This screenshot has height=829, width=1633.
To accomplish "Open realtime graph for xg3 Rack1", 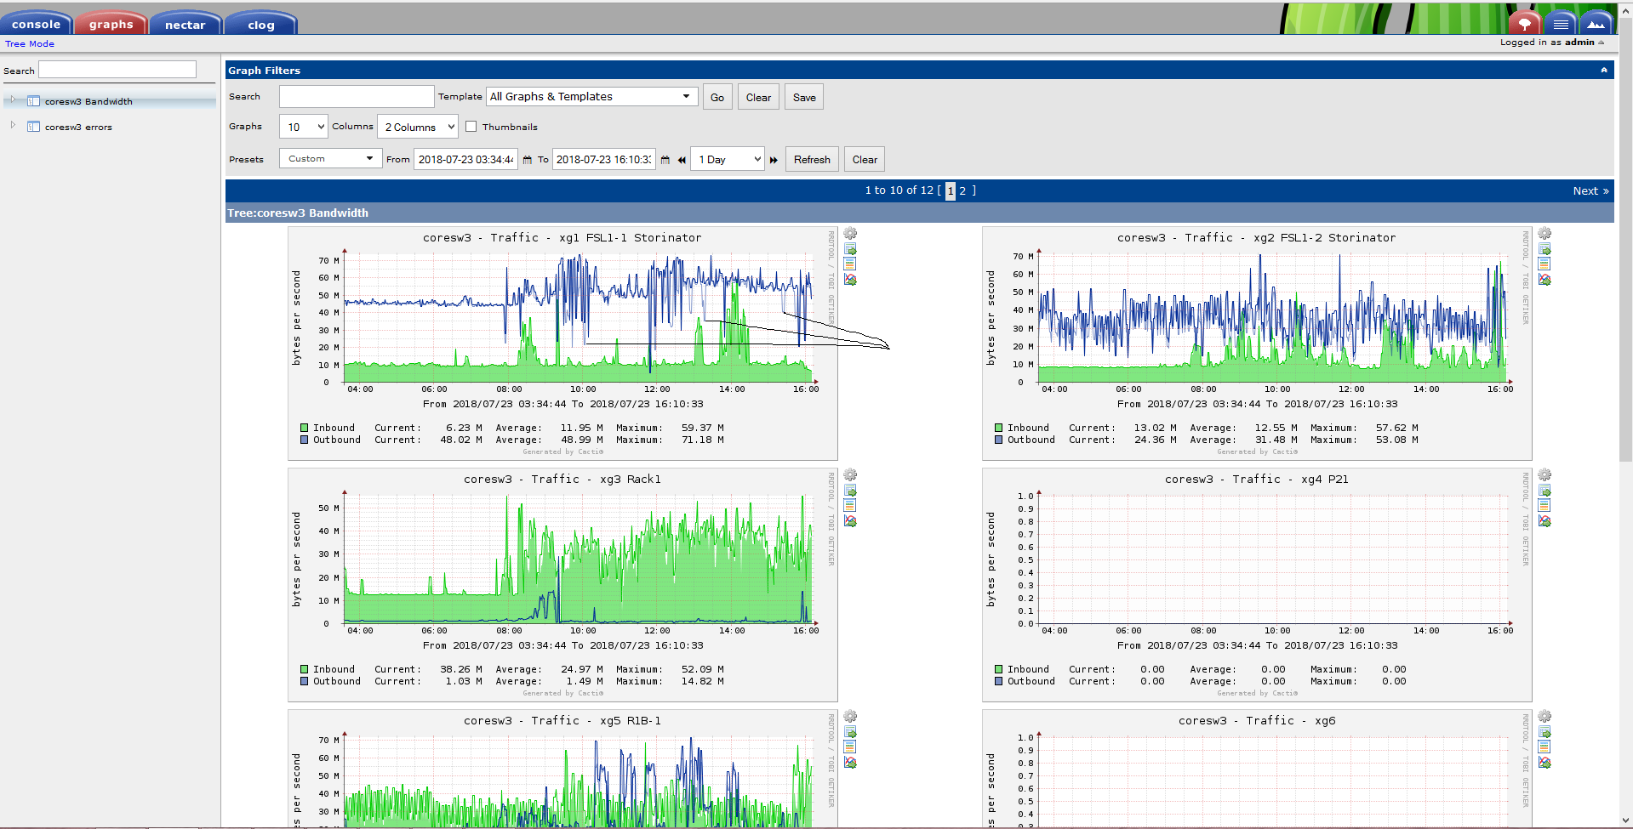I will [x=850, y=520].
